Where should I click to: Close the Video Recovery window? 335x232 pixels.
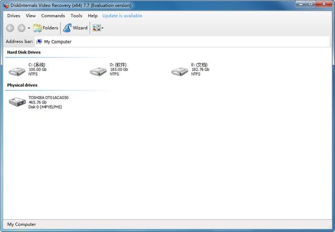coord(324,4)
